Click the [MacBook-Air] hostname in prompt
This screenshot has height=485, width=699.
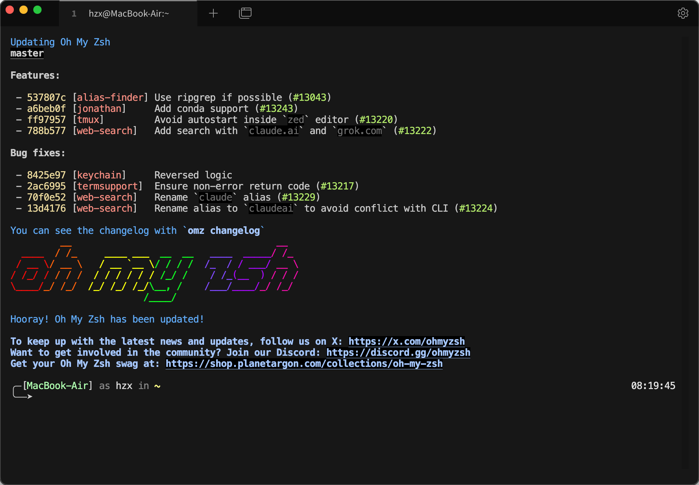pyautogui.click(x=57, y=386)
